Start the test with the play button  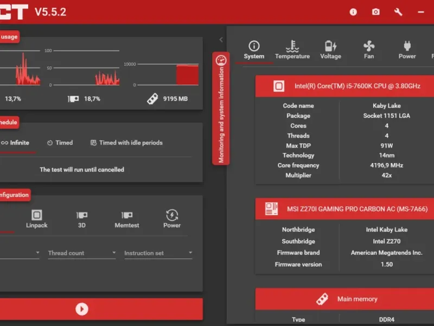(x=82, y=309)
